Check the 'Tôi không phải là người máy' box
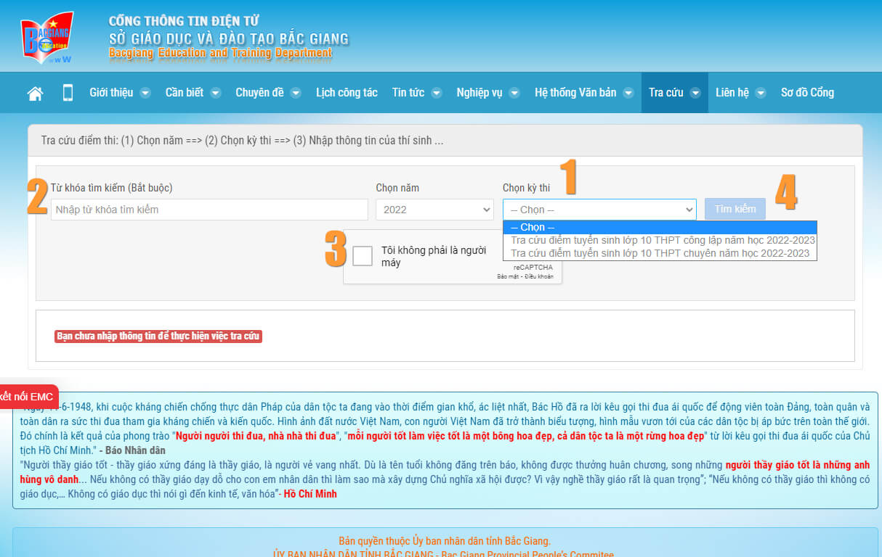This screenshot has width=882, height=557. [x=363, y=256]
